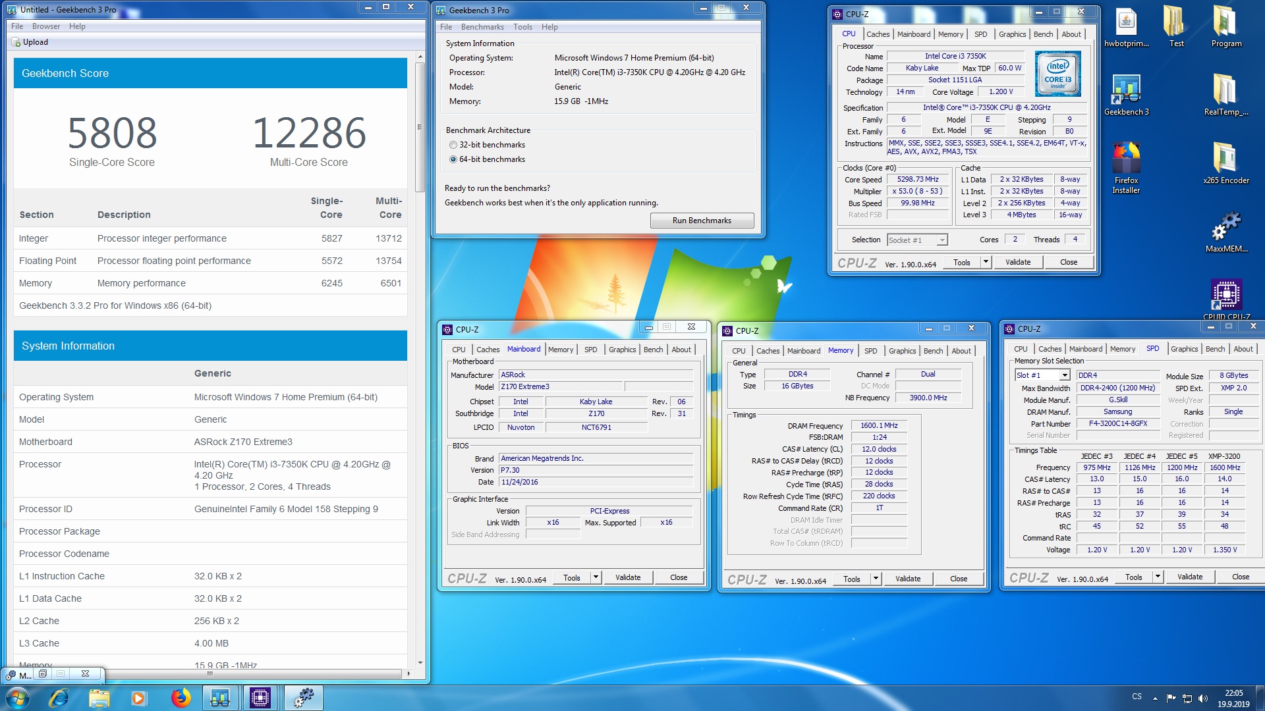This screenshot has height=711, width=1265.
Task: Click the Z170 Extreme3 model field
Action: click(x=561, y=387)
